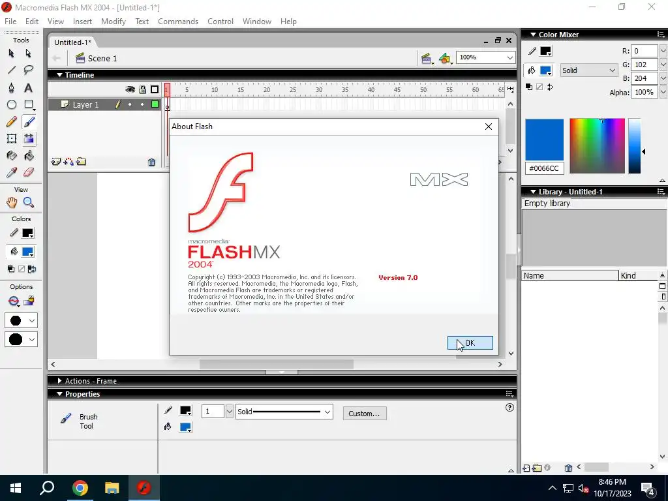Click the Library delete trash icon

tap(568, 468)
